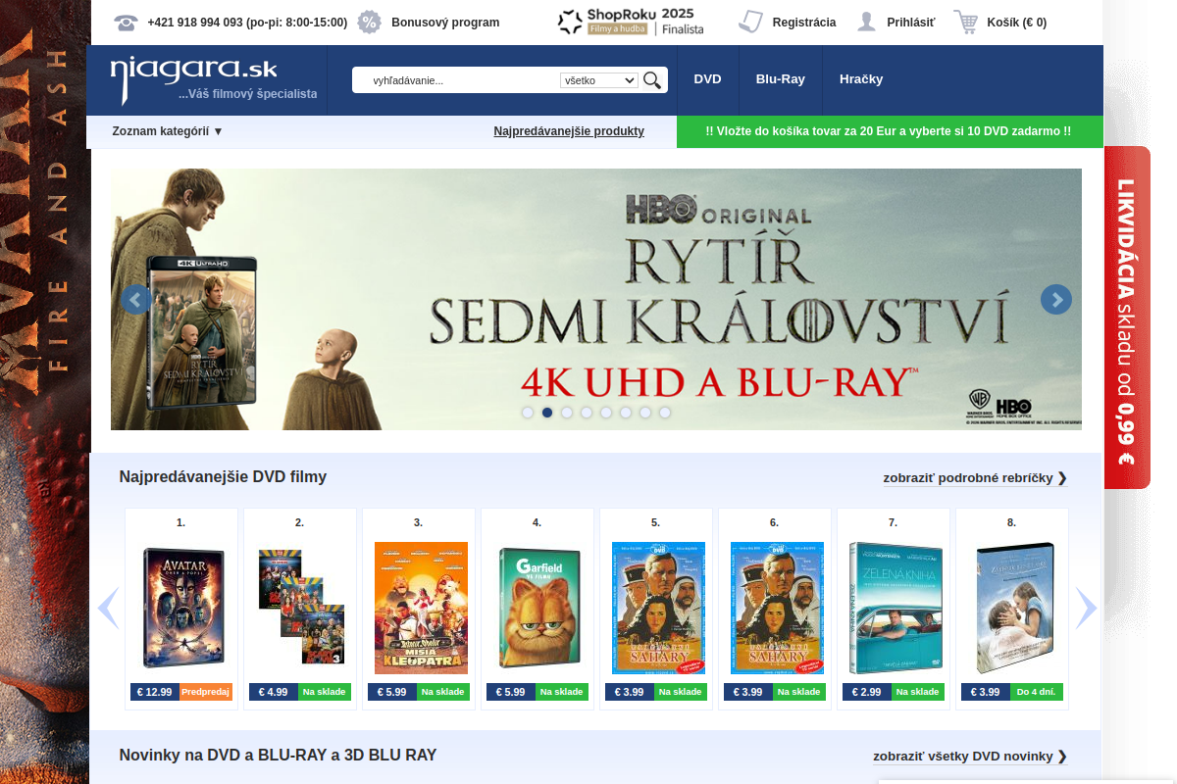Select first banner slide dot
The width and height of the screenshot is (1177, 784).
coord(528,413)
